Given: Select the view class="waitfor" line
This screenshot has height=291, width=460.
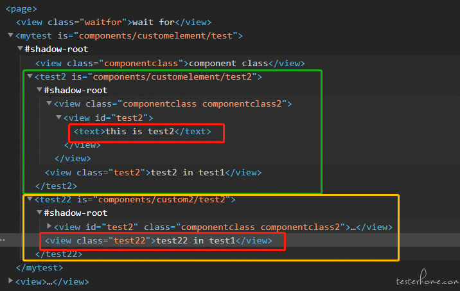Looking at the screenshot, I should pyautogui.click(x=114, y=22).
